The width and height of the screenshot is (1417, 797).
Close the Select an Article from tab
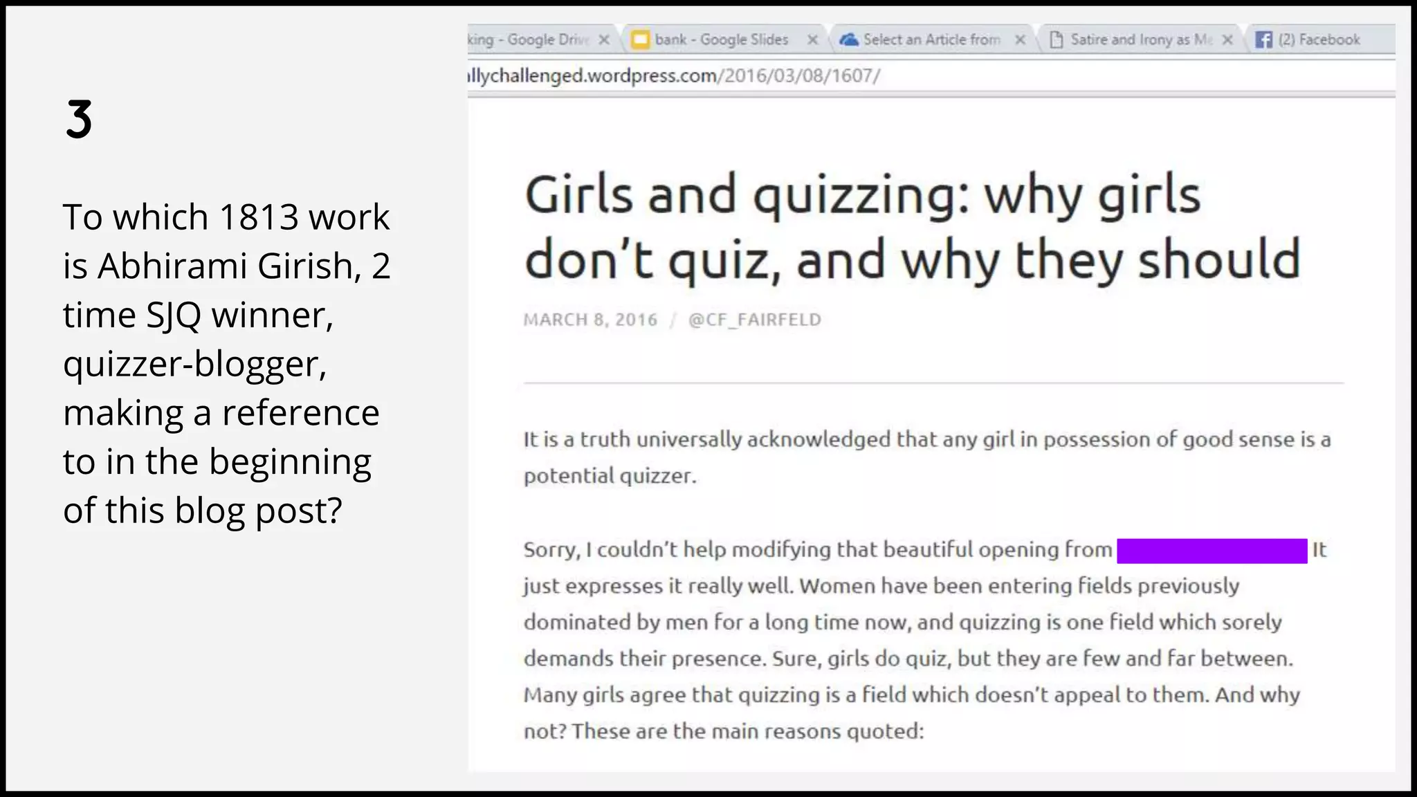pyautogui.click(x=1020, y=39)
